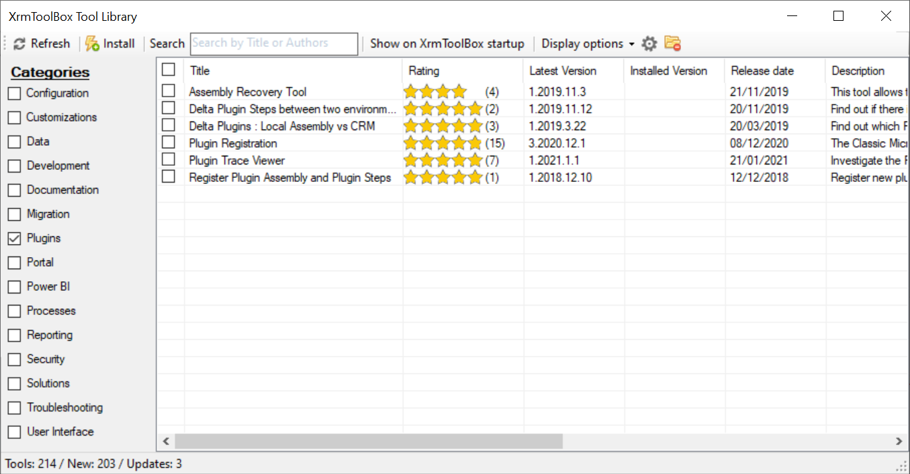Check the User Interface category
Viewport: 910px width, 474px height.
coord(14,432)
